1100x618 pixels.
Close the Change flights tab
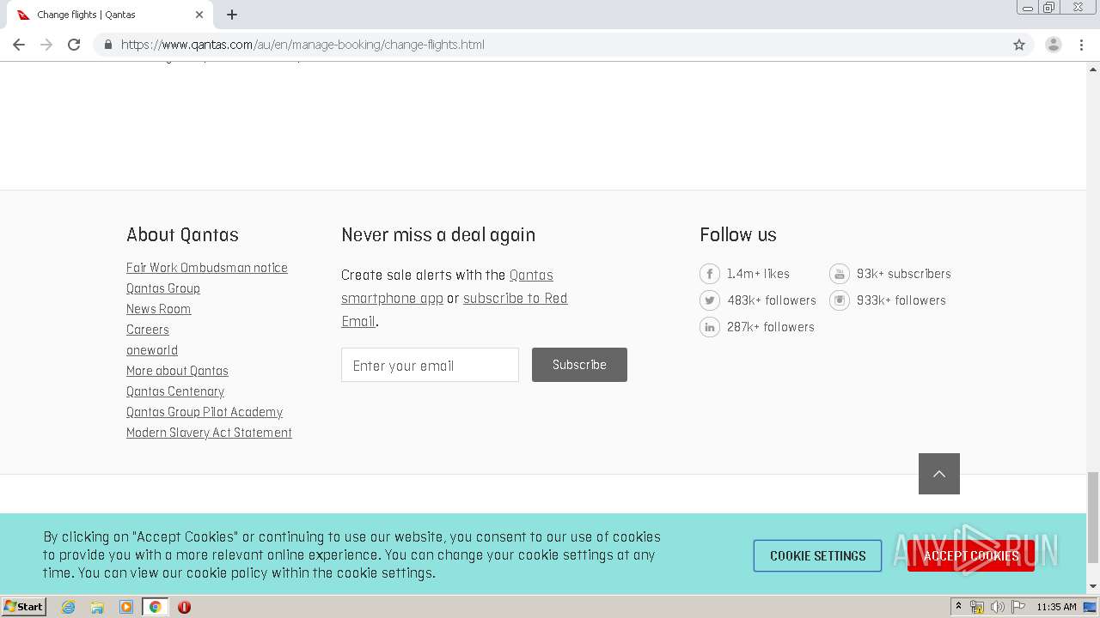[x=199, y=15]
